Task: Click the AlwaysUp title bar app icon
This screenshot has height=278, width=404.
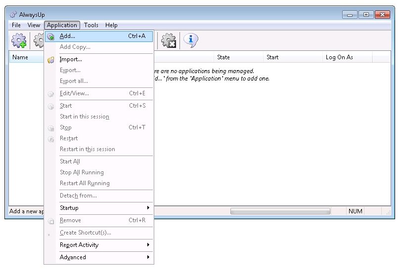Action: click(13, 15)
